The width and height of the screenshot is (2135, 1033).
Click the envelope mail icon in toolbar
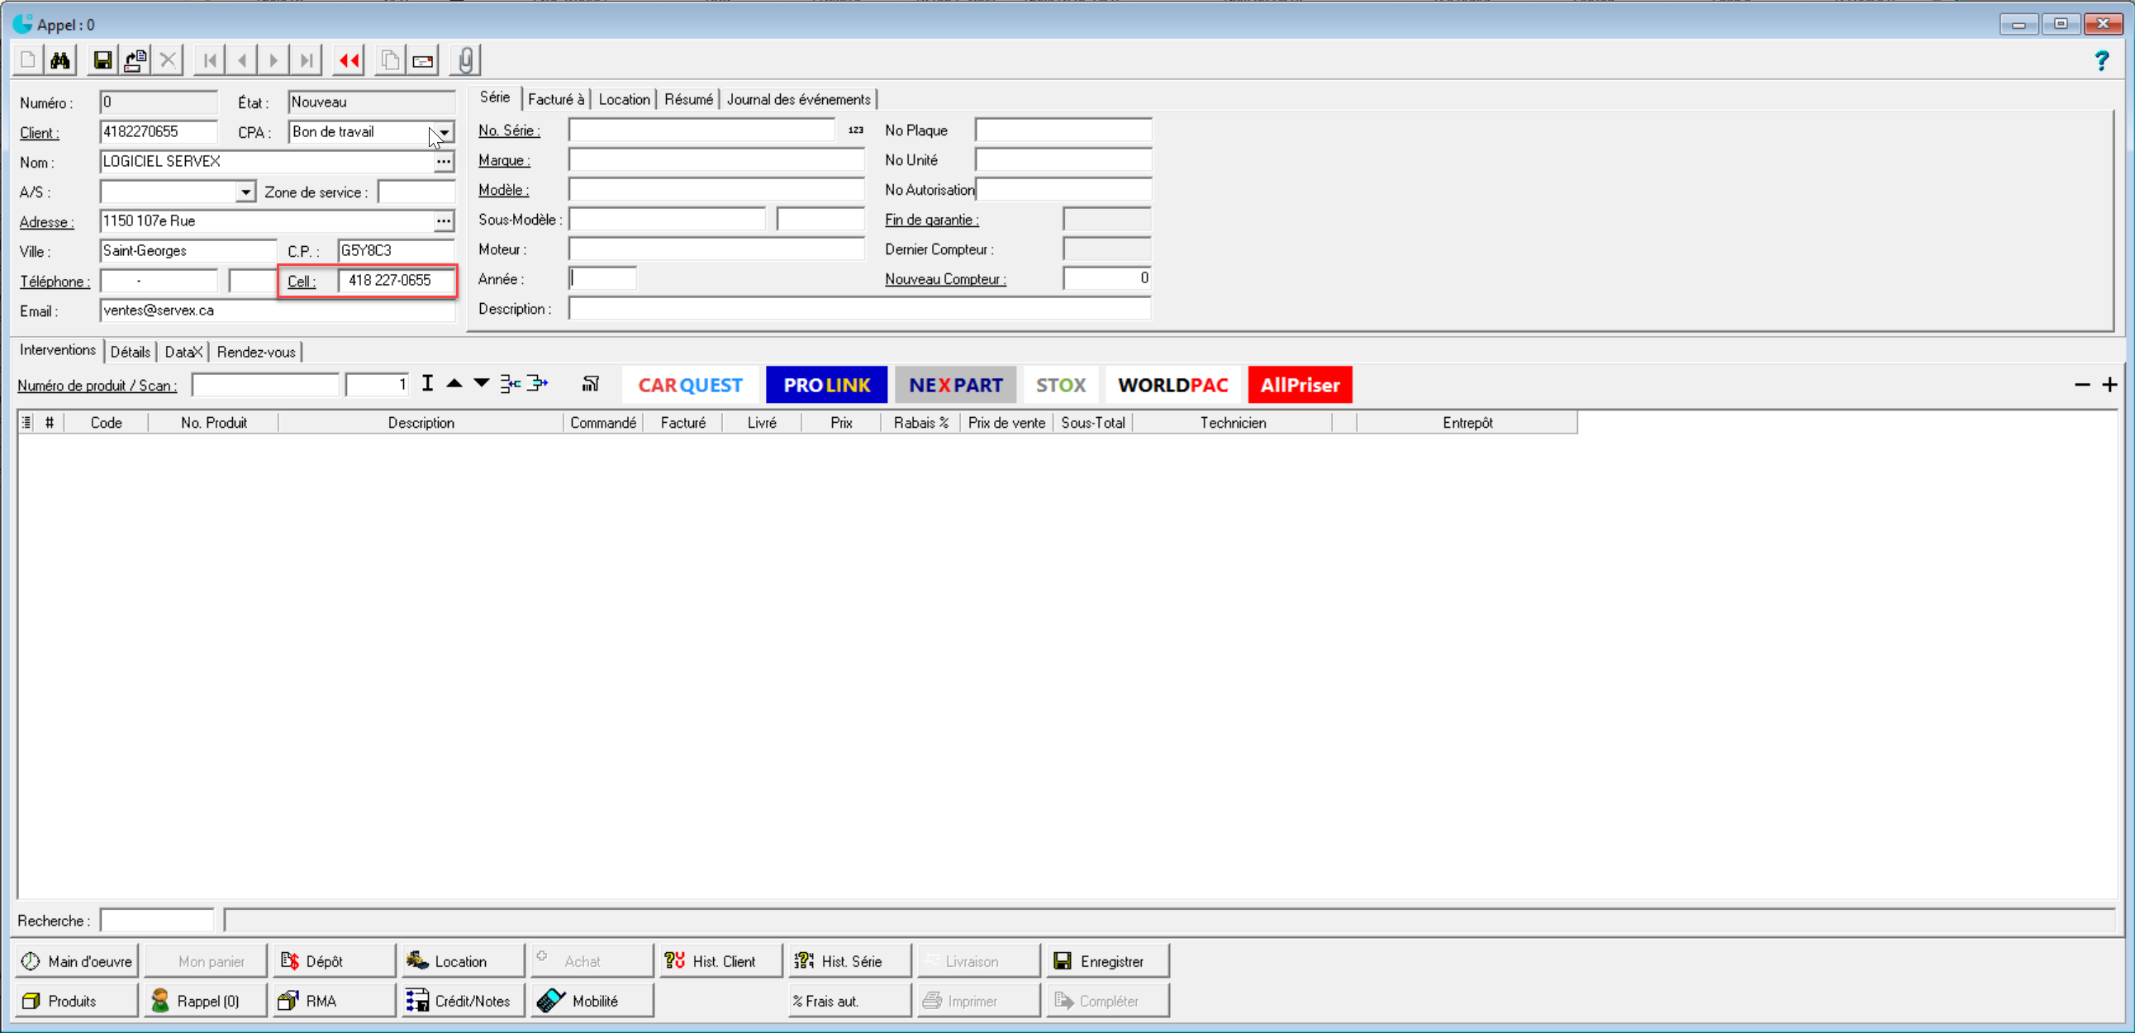[423, 60]
